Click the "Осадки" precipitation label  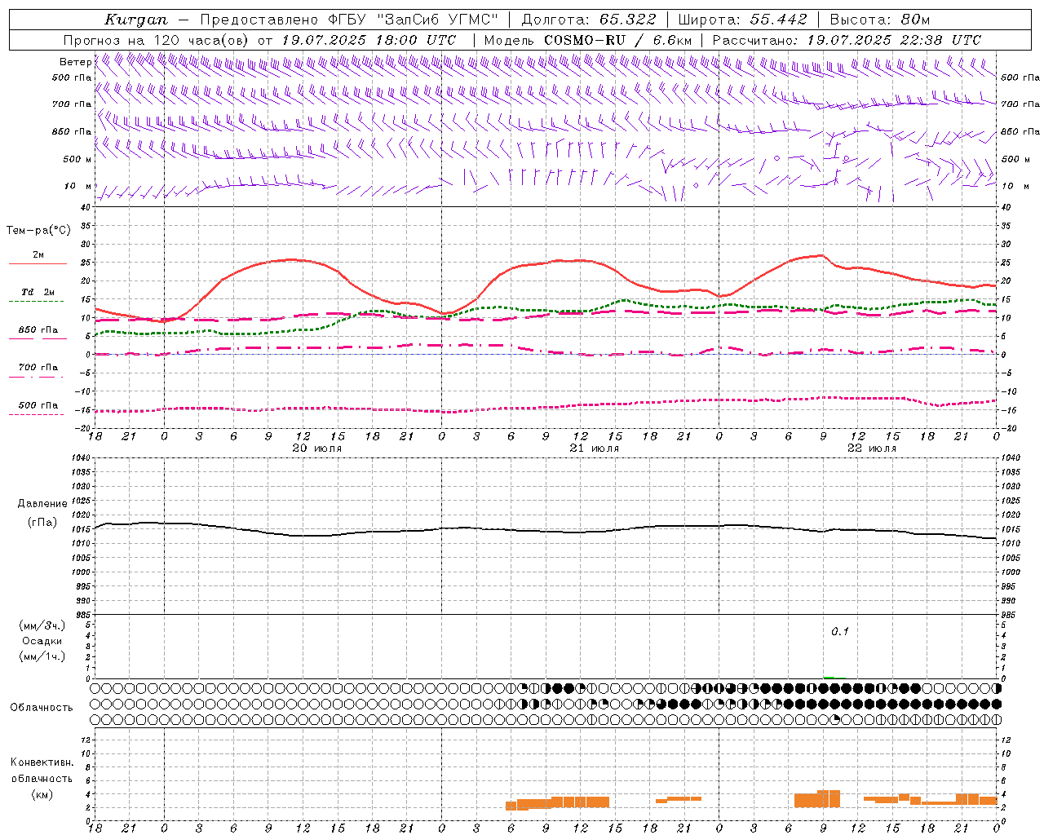[42, 641]
